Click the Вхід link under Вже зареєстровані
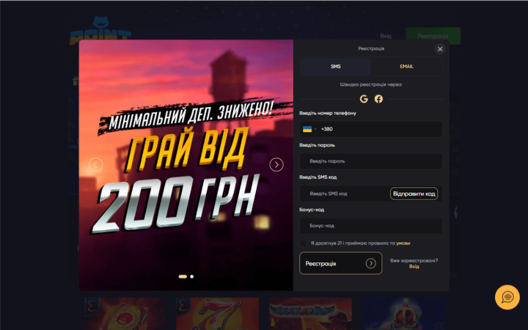Image resolution: width=528 pixels, height=330 pixels. (414, 267)
